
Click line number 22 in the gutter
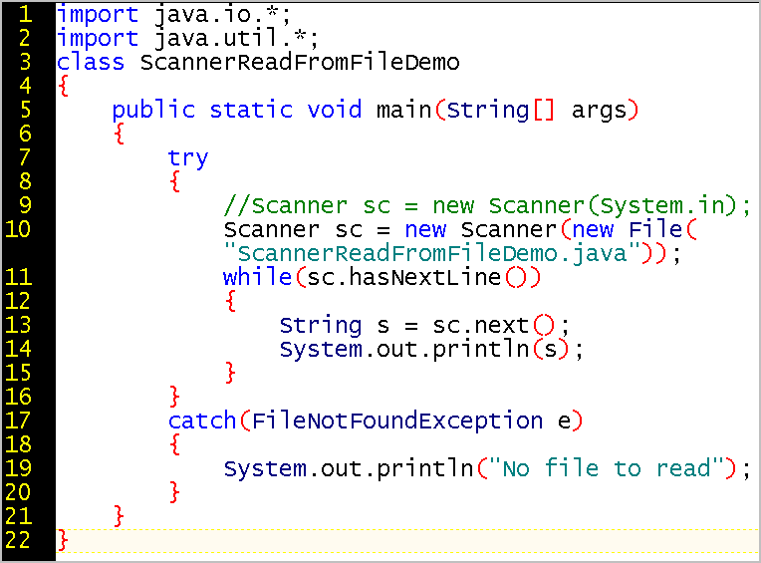[18, 540]
